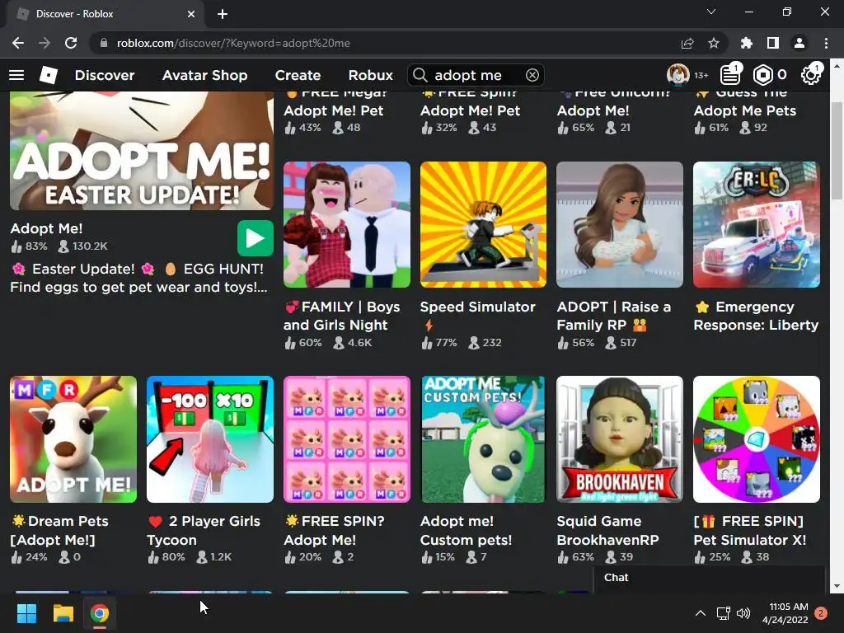Close the Discover - Roblox tab

coord(191,14)
